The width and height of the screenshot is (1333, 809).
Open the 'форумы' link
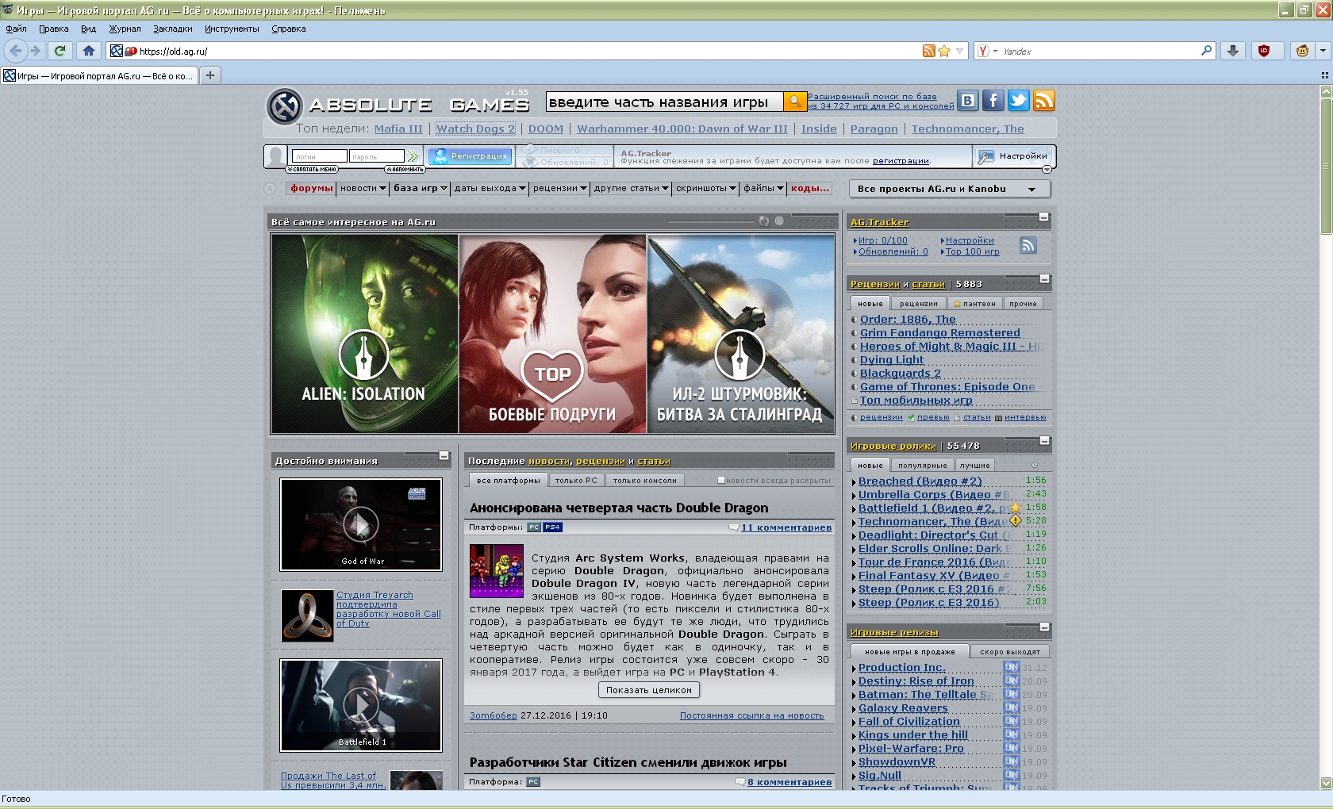click(312, 189)
